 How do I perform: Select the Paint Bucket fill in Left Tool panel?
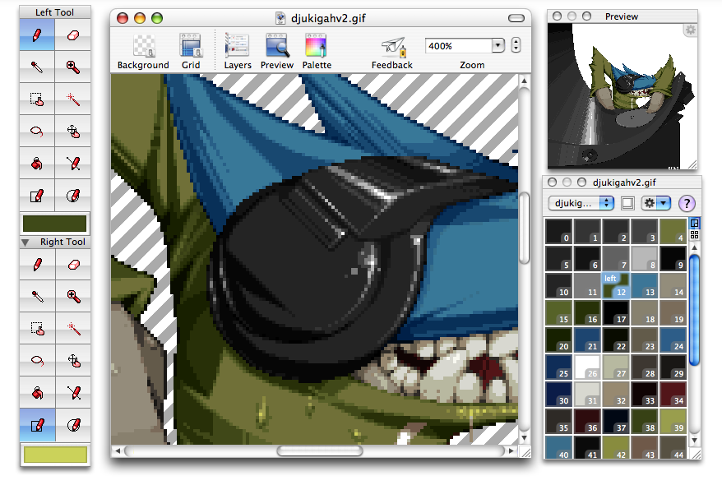point(37,164)
